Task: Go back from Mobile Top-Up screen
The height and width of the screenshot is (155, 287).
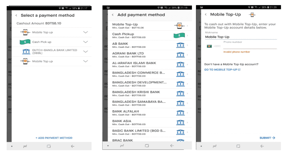Action: click(206, 14)
